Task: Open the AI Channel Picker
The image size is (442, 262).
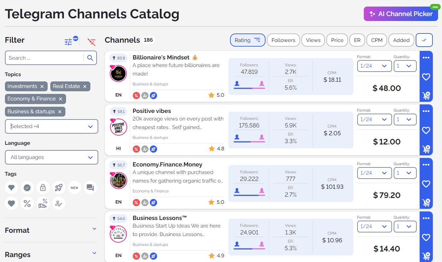Action: [401, 14]
